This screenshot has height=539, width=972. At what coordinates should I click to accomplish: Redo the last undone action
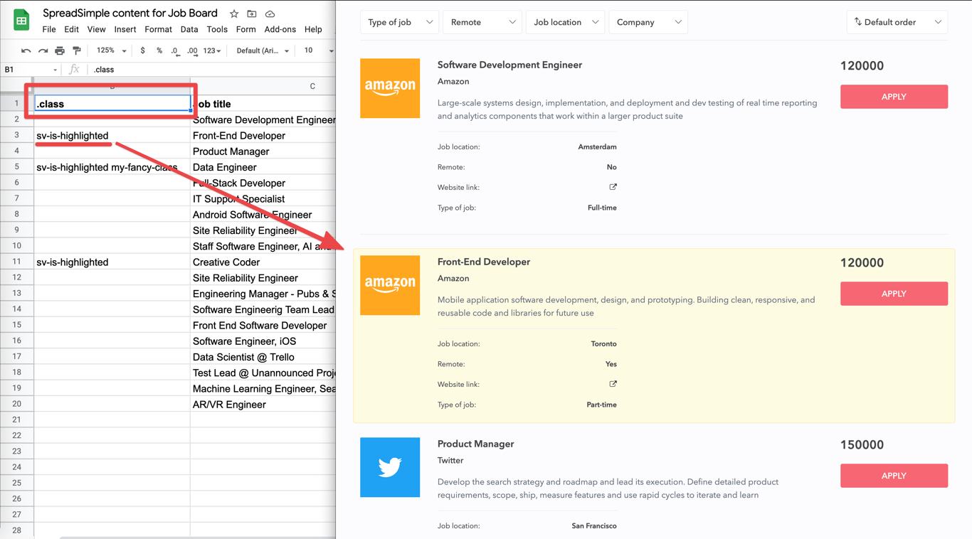click(43, 51)
